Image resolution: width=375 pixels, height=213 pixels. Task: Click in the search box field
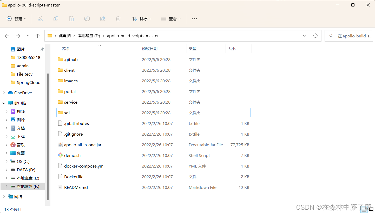pos(349,36)
